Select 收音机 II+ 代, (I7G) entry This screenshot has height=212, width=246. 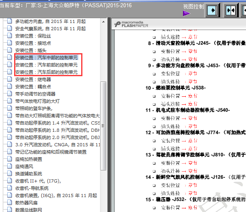38,181
